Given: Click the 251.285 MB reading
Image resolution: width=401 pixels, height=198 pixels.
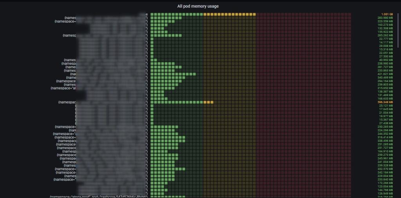Looking at the screenshot, I should pos(385,144).
